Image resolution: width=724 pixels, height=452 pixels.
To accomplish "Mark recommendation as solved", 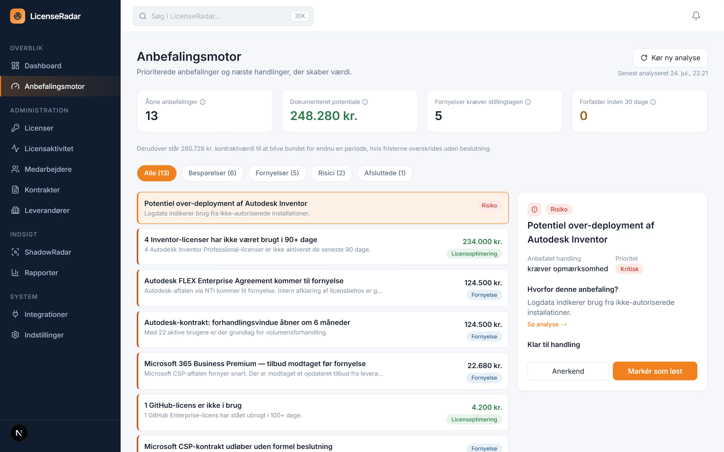I will (x=655, y=371).
